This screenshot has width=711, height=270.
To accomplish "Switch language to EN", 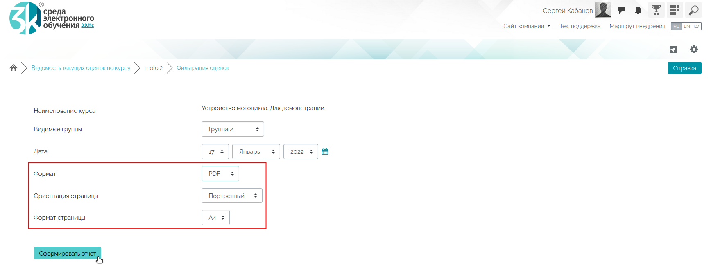I will (687, 26).
